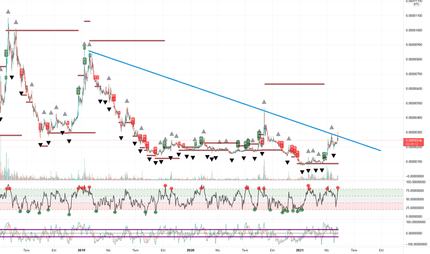Click the 0.00001000 price axis label
This screenshot has height=254, width=430.
click(x=414, y=30)
